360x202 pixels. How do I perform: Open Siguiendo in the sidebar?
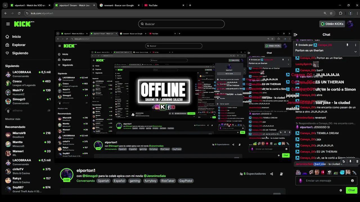[x=17, y=53]
